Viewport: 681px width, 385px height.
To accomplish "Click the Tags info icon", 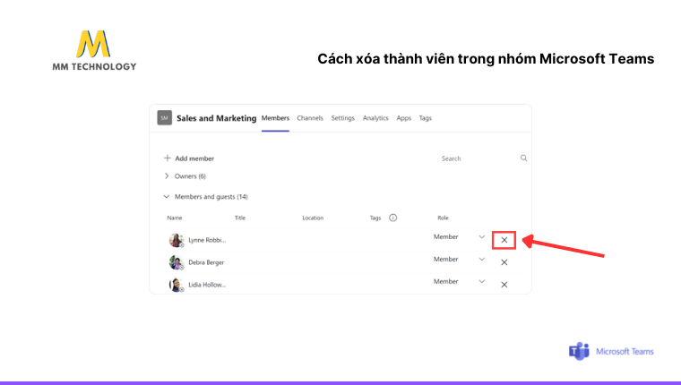I will point(392,218).
